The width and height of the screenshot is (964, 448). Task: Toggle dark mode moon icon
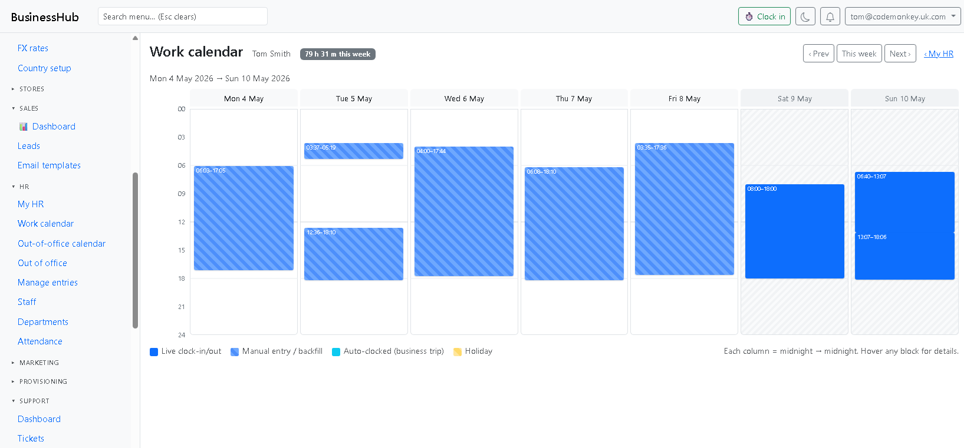[x=805, y=16]
